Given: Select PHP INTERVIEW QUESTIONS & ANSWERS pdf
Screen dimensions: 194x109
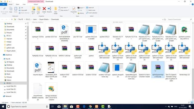Looking at the screenshot, I should coord(65,33).
